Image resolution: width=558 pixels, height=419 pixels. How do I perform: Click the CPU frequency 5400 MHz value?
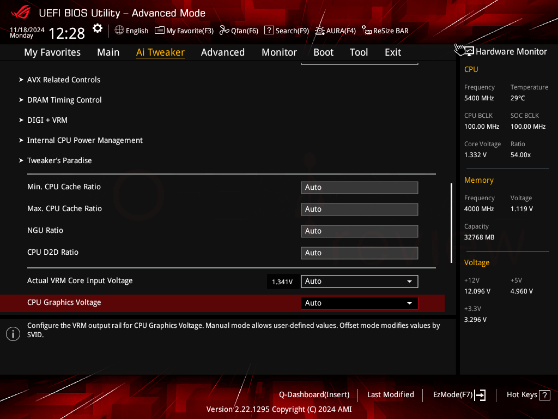(x=478, y=98)
